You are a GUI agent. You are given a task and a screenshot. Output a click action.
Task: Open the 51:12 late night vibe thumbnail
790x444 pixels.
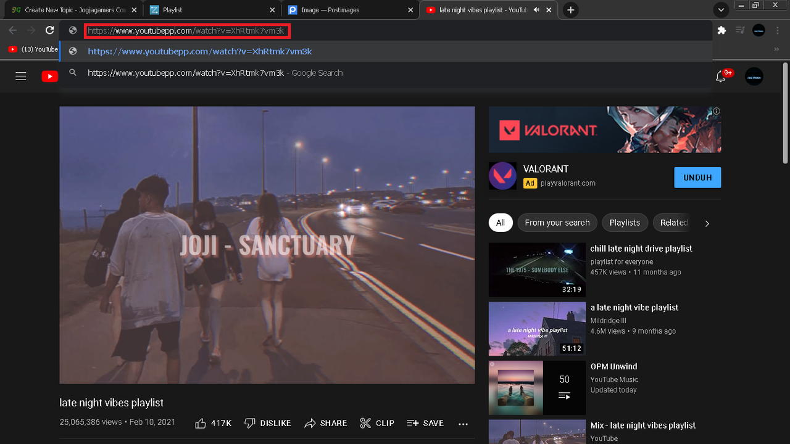(x=537, y=329)
